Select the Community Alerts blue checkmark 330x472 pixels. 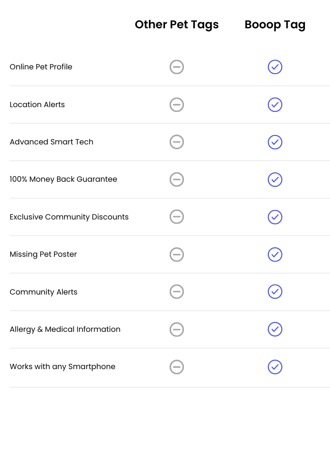tap(275, 291)
